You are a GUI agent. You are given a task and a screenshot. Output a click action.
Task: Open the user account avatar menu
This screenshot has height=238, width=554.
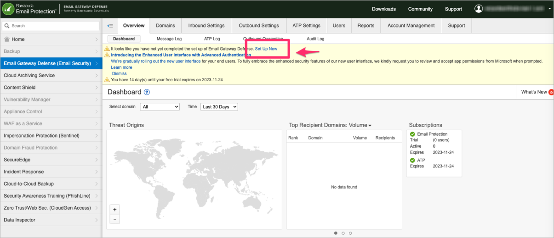[479, 9]
